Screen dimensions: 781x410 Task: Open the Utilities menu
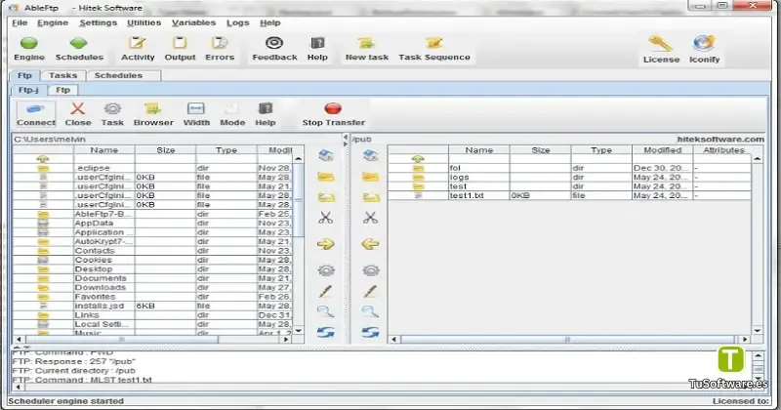144,22
